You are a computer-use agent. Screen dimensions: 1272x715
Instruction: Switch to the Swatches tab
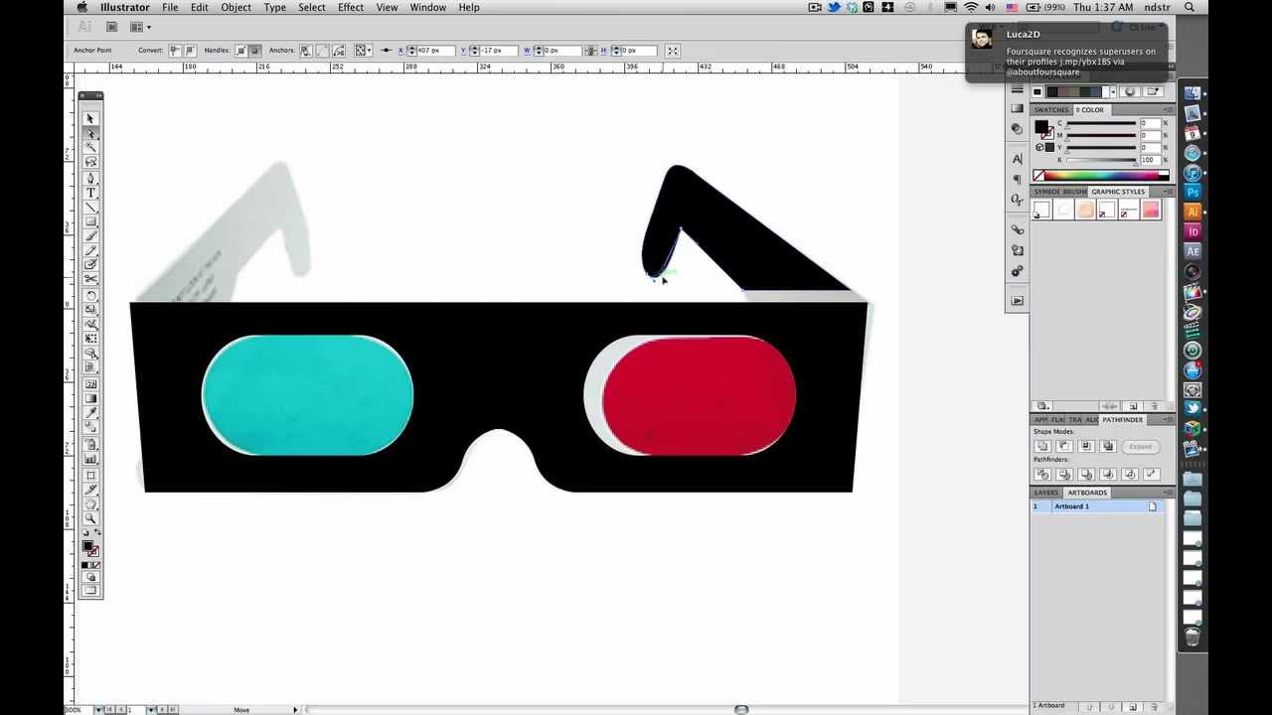(x=1051, y=110)
